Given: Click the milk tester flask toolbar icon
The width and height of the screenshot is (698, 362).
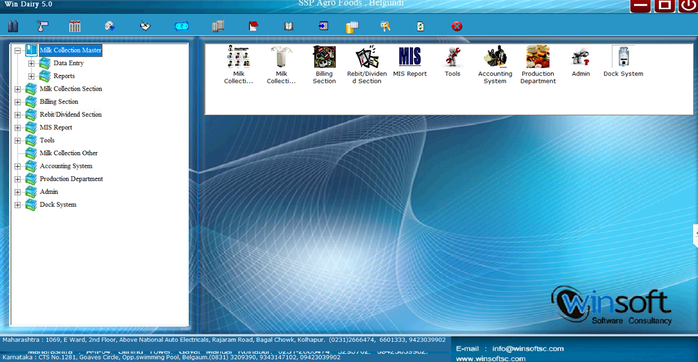Looking at the screenshot, I should click(x=43, y=26).
